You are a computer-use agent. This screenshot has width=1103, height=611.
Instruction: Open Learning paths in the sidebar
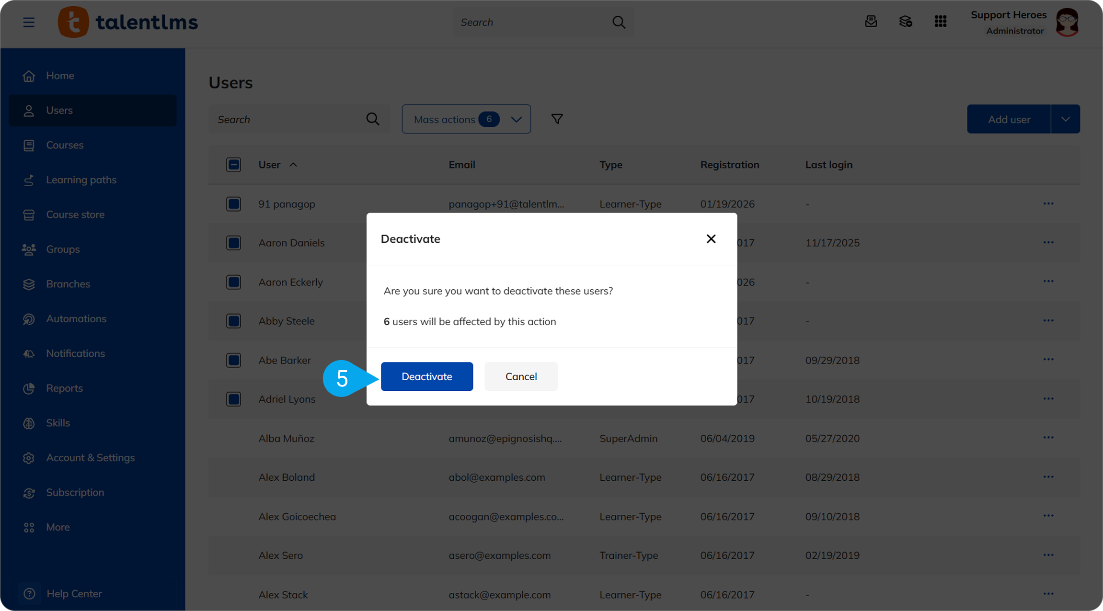[92, 180]
